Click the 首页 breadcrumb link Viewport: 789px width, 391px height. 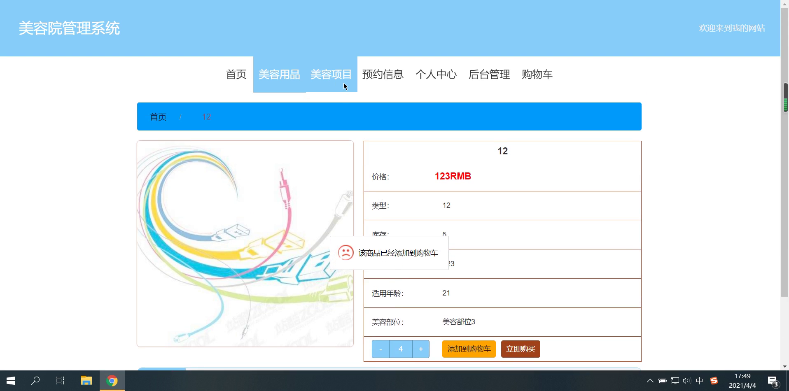pyautogui.click(x=158, y=117)
